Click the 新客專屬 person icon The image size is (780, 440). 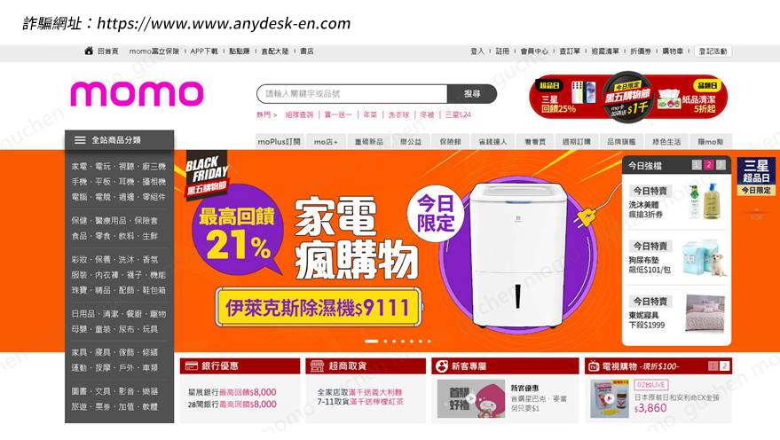point(441,366)
